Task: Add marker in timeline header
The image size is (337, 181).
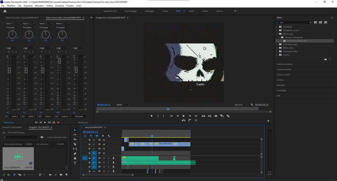Action: (x=103, y=136)
